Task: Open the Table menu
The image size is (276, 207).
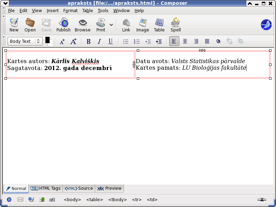Action: click(88, 11)
